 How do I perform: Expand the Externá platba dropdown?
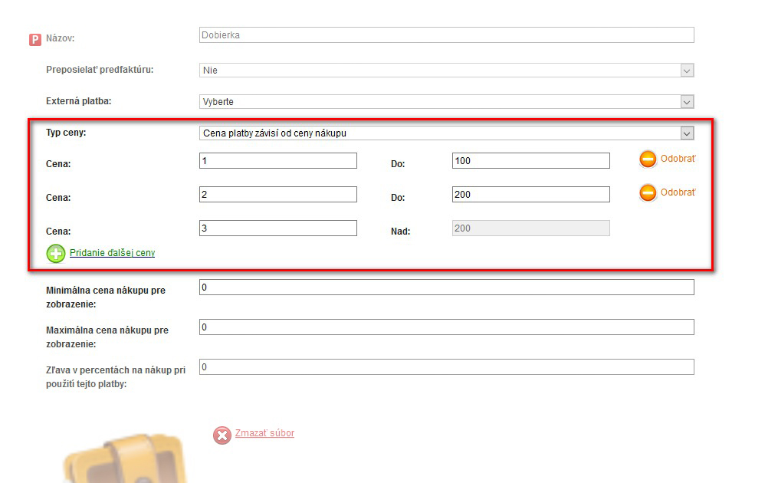pyautogui.click(x=446, y=102)
